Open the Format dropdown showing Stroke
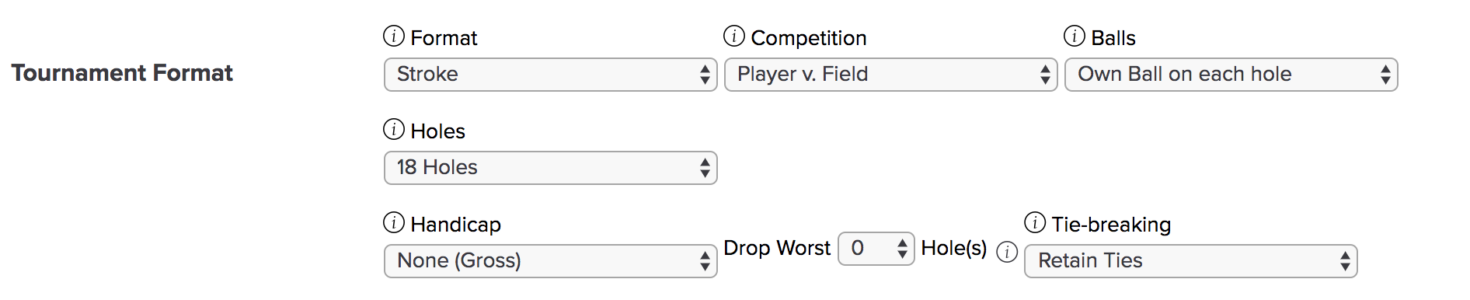This screenshot has height=300, width=1470. [551, 75]
